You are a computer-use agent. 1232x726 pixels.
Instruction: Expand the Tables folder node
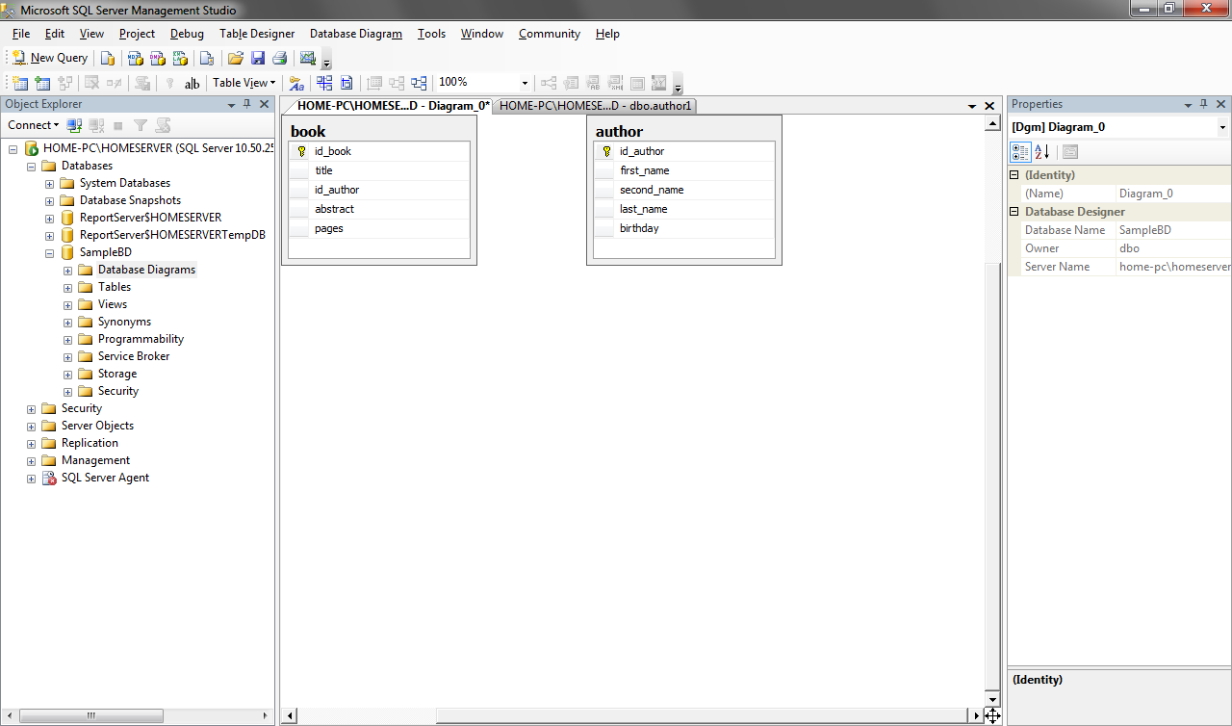(67, 287)
